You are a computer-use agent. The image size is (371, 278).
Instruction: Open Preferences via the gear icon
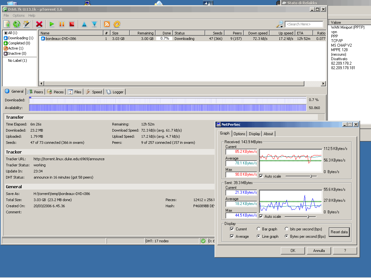[117, 24]
